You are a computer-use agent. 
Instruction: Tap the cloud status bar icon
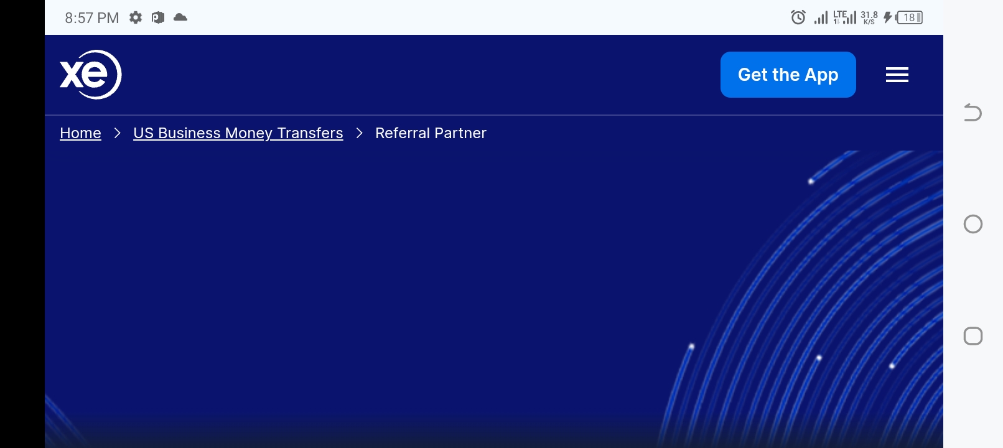tap(180, 17)
